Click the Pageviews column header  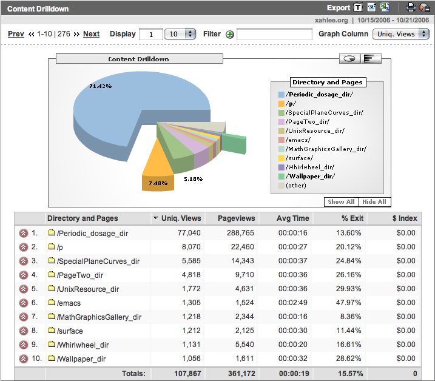231,218
